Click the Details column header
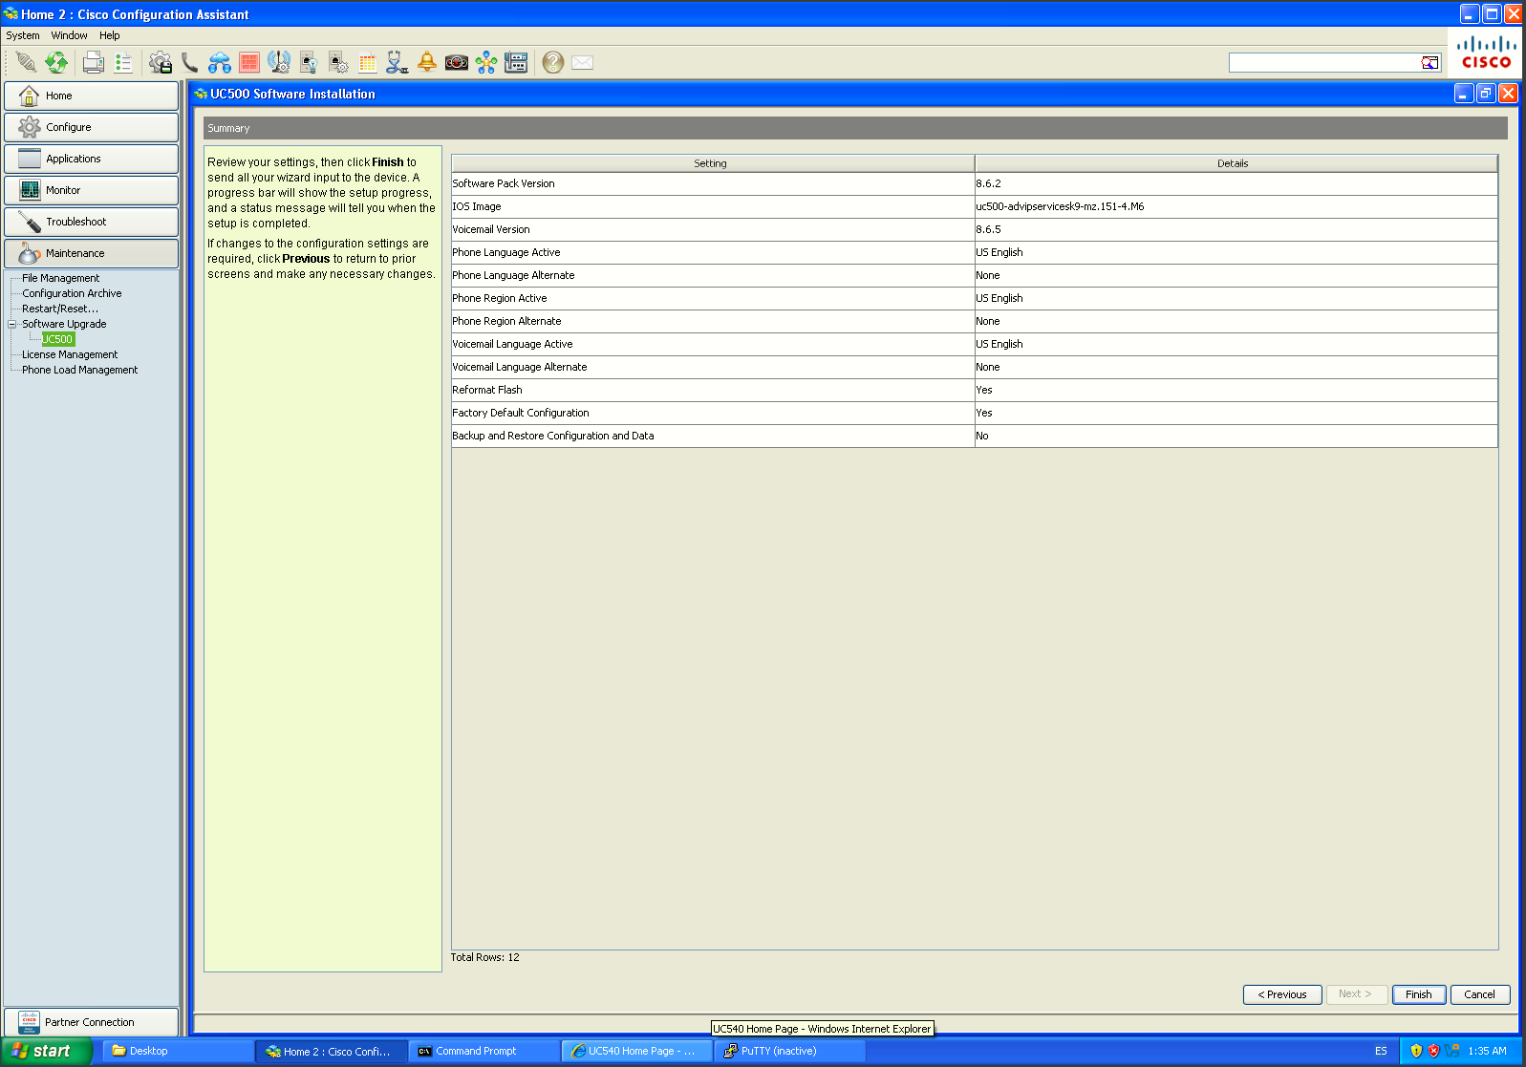Viewport: 1526px width, 1067px height. [1236, 163]
